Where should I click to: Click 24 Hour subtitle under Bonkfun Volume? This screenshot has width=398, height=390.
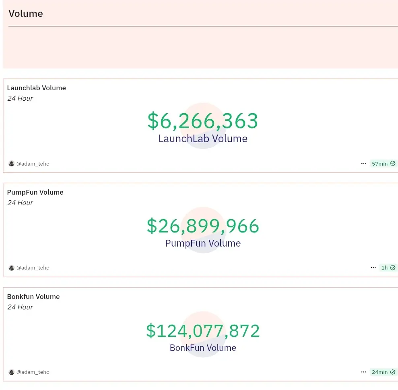pyautogui.click(x=20, y=307)
